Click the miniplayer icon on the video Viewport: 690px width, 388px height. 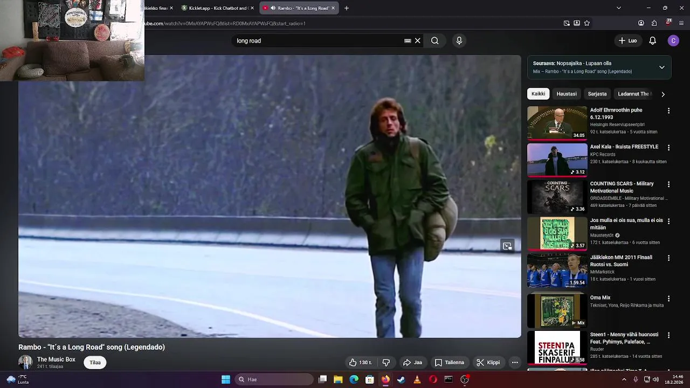click(507, 246)
